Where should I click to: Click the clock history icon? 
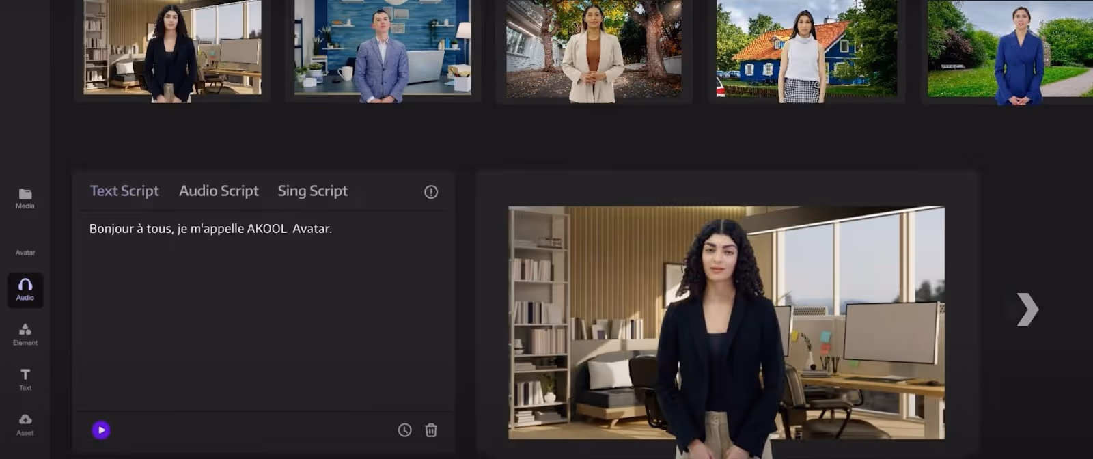pos(405,430)
